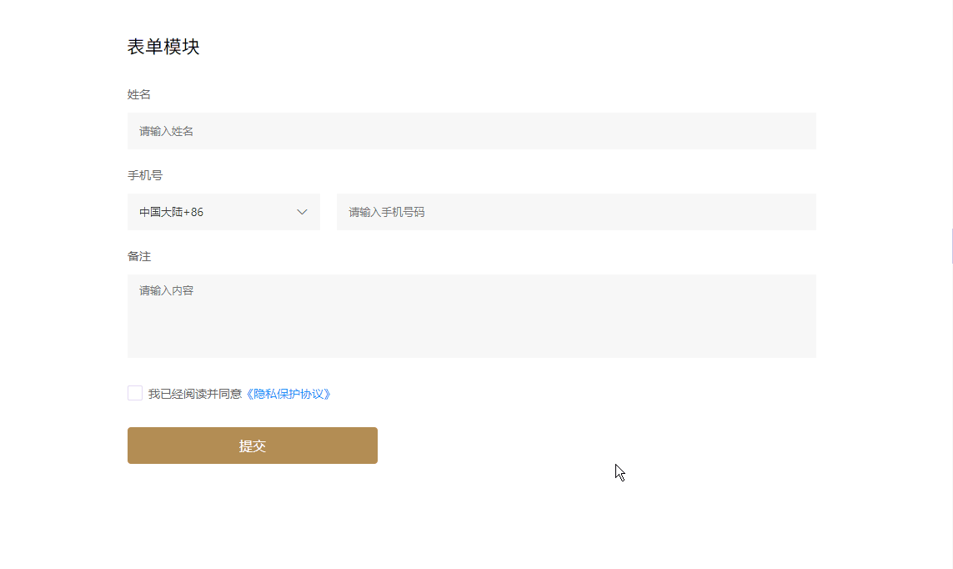Viewport: 953px width, 569px height.
Task: Open the 《隐私保护协议》 link
Action: (x=288, y=394)
